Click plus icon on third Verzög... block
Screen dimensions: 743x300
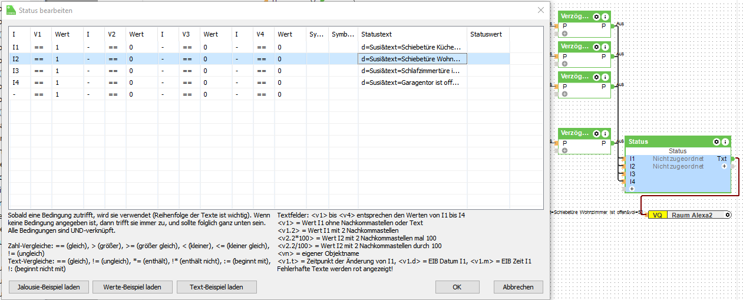[x=564, y=94]
